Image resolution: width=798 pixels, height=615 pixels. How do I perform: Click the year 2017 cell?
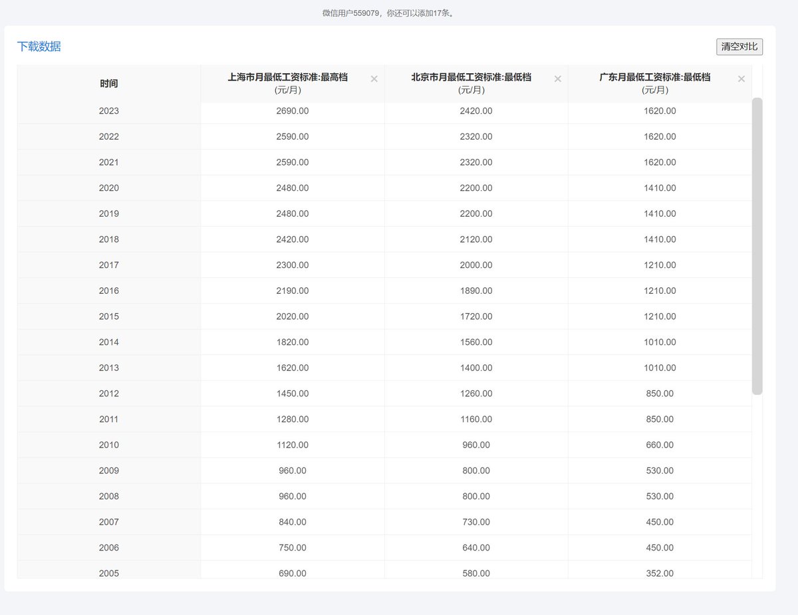(109, 265)
